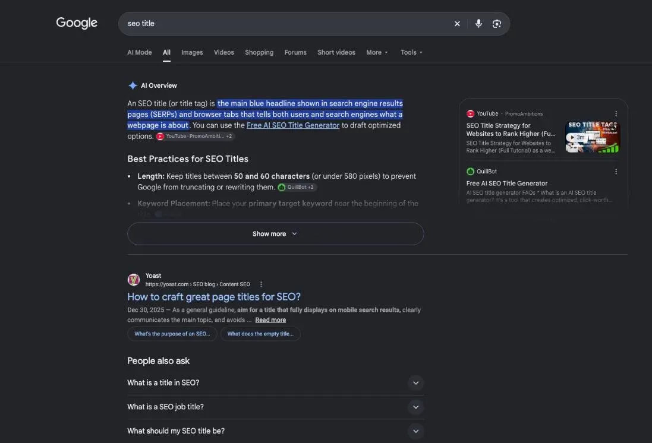
Task: Expand AI Overview with Show more
Action: pyautogui.click(x=275, y=233)
